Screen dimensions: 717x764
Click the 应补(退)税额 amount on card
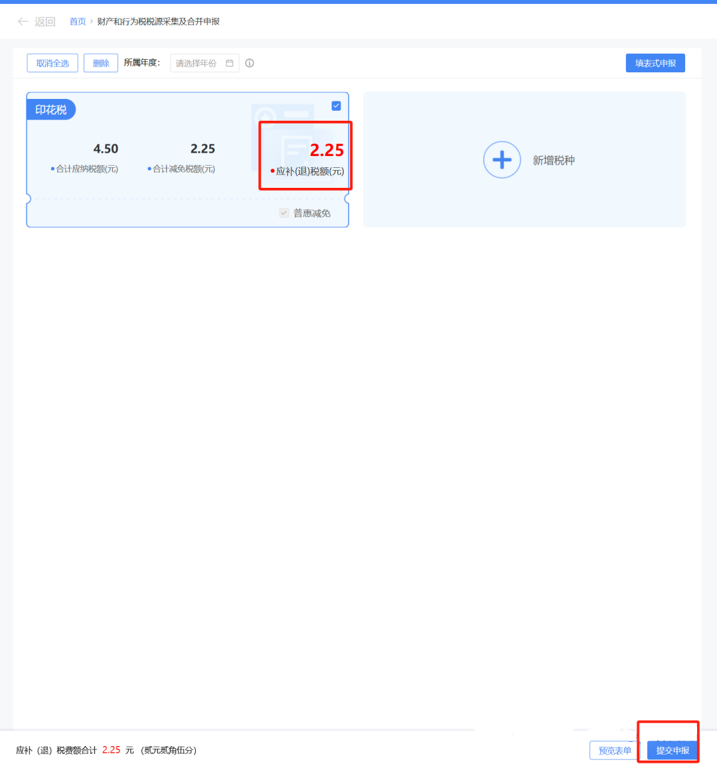click(327, 151)
